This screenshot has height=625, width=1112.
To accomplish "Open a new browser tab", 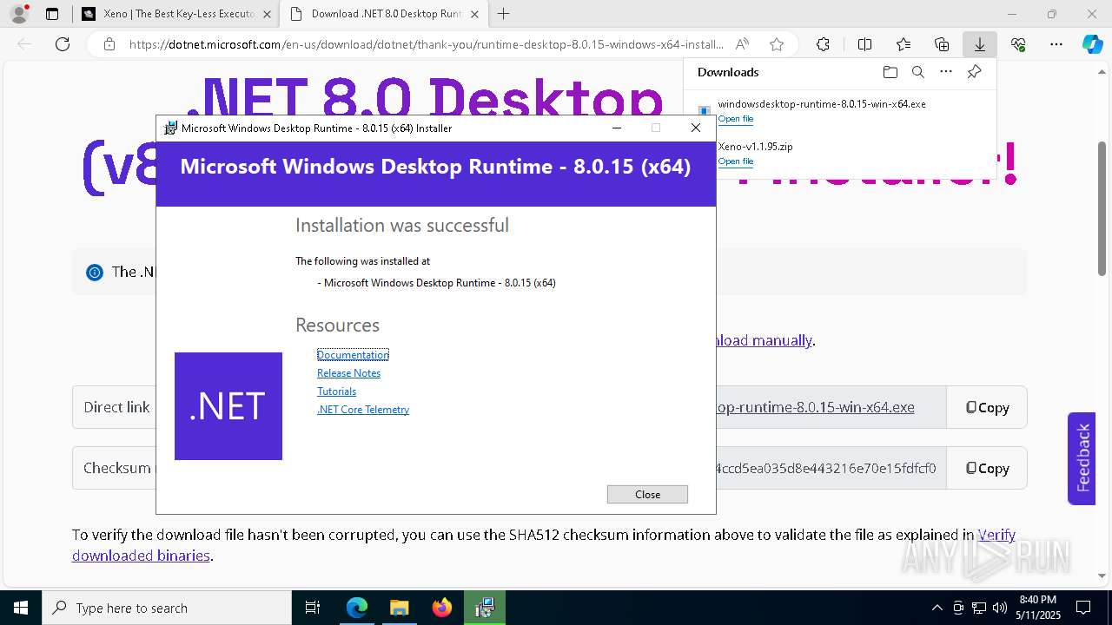I will point(504,14).
